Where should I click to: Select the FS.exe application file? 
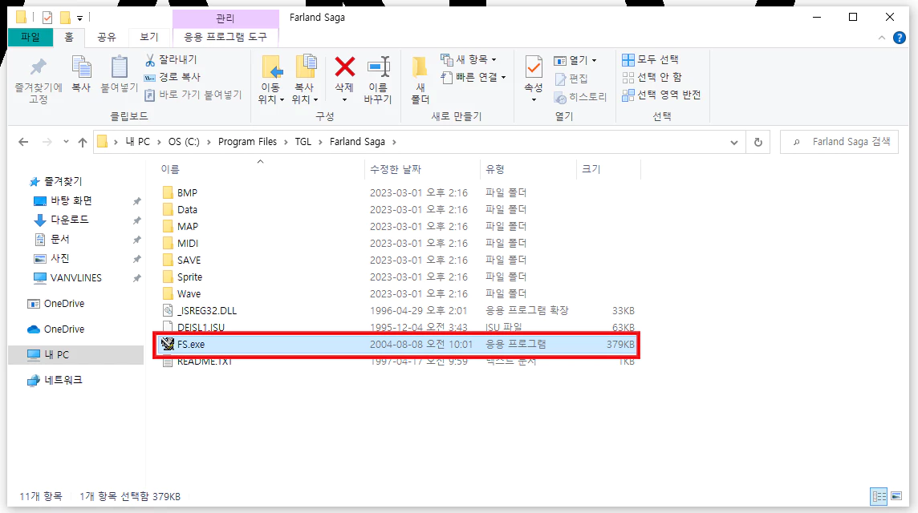click(397, 345)
